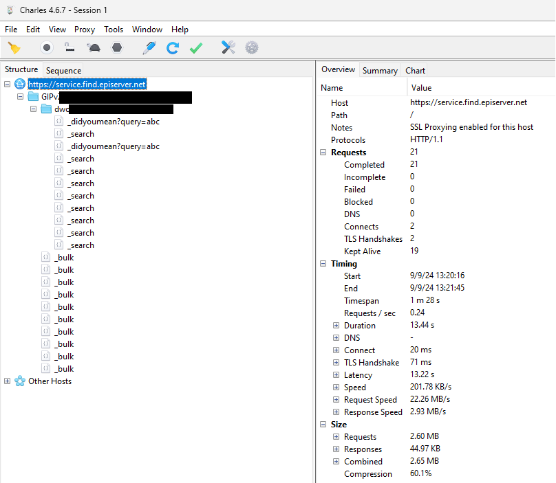
Task: Toggle recording with the Record button
Action: [47, 47]
